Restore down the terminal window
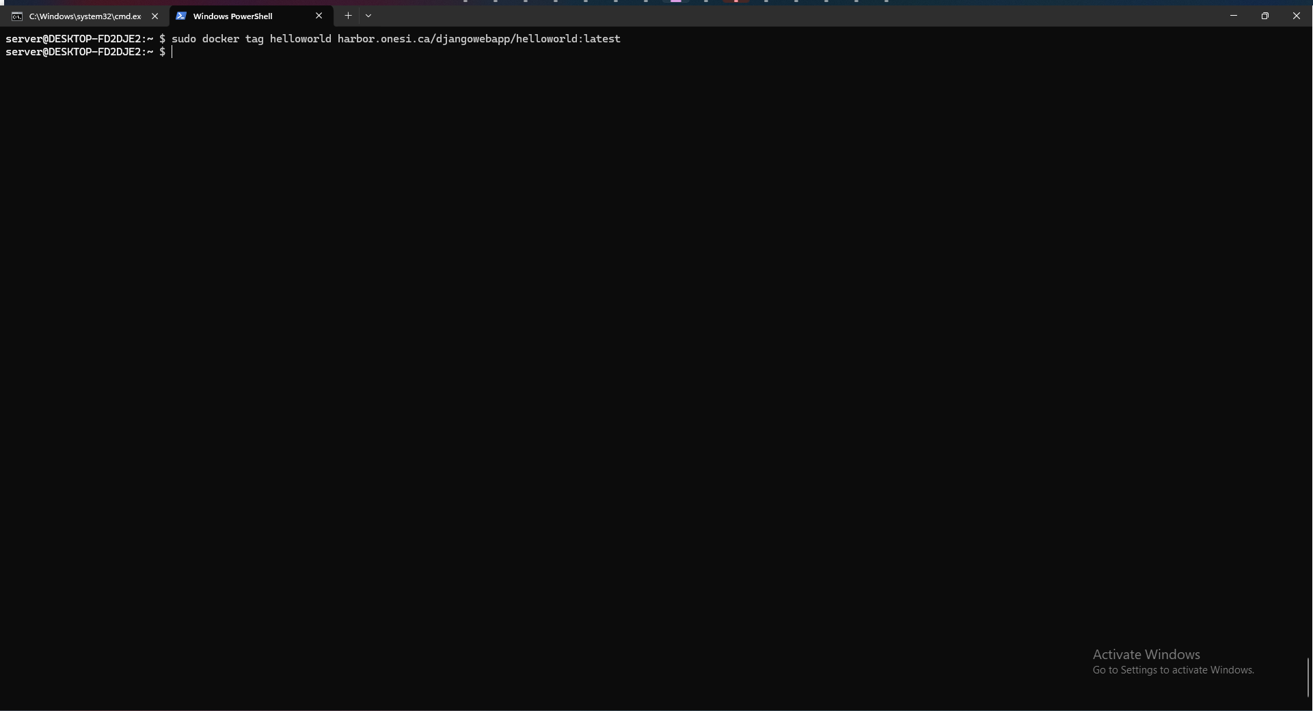The width and height of the screenshot is (1313, 711). pos(1264,16)
